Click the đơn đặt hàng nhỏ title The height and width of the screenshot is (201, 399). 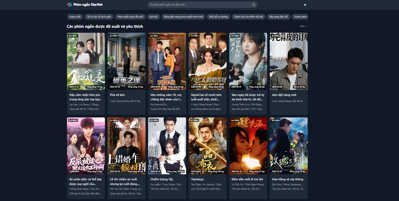[284, 95]
